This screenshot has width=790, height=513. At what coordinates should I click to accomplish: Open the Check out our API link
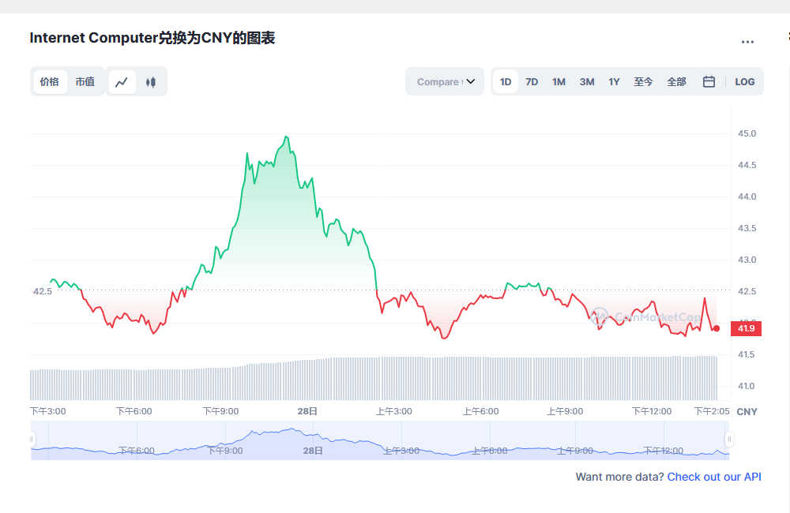pos(714,477)
